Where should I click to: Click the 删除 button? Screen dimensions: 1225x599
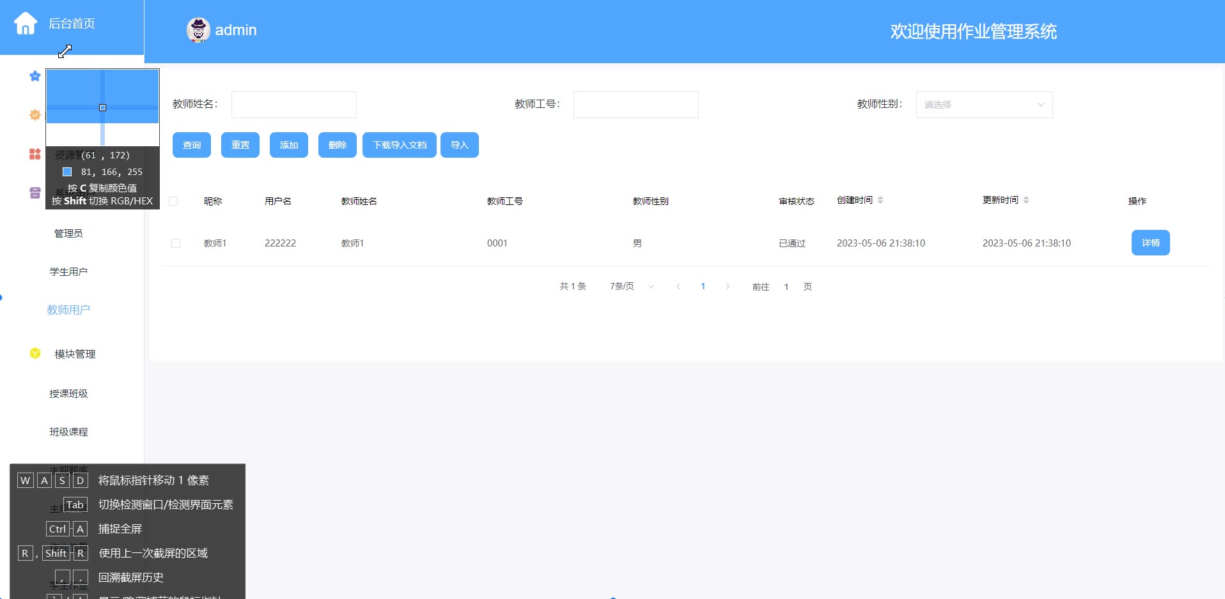[338, 145]
